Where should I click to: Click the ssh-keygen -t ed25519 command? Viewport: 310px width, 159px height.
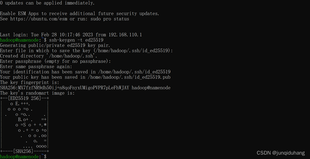76,40
